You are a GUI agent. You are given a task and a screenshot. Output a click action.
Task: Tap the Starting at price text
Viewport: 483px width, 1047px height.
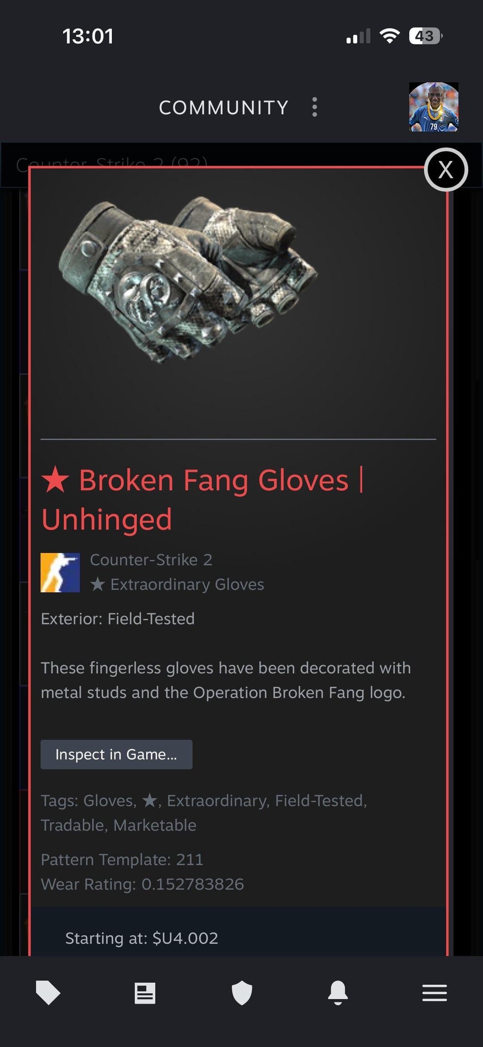click(x=142, y=938)
